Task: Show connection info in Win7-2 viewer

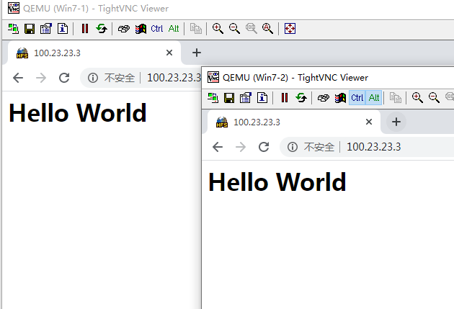Action: [x=262, y=97]
